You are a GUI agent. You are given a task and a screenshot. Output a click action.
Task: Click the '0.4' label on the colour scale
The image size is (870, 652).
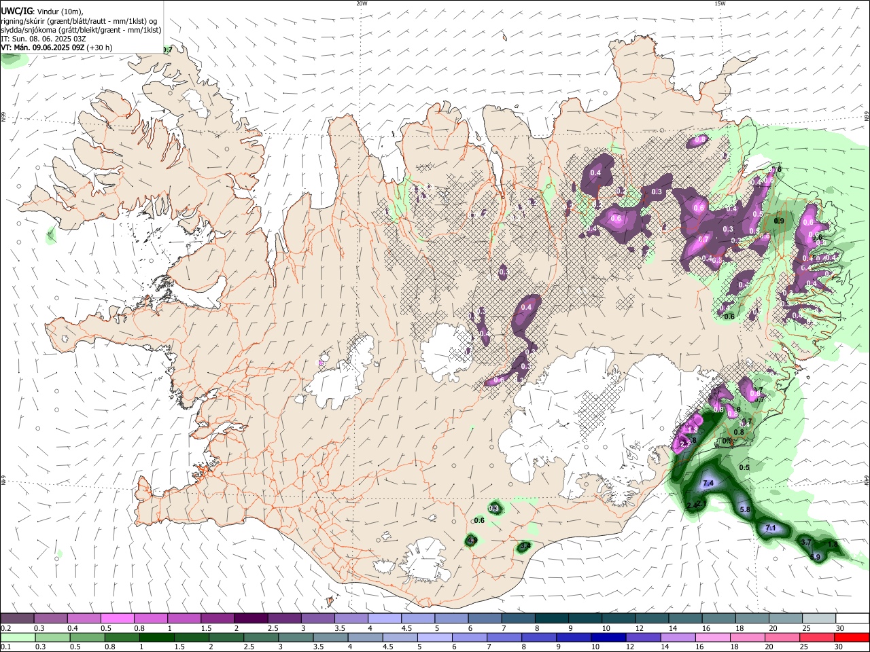(72, 628)
